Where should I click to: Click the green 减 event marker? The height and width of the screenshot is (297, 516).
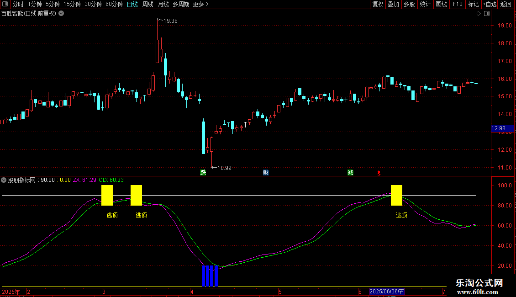[x=351, y=173]
